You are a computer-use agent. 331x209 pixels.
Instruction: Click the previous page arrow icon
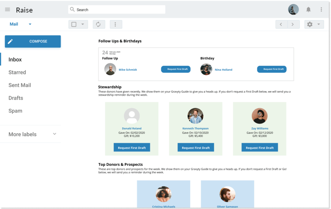coord(281,24)
